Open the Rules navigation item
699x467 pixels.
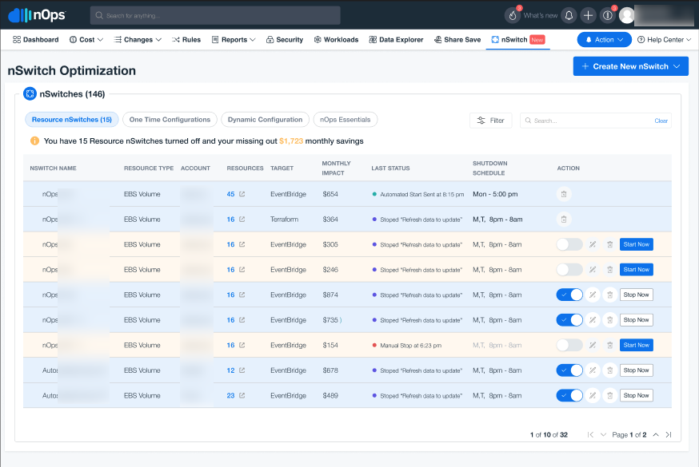(x=186, y=40)
